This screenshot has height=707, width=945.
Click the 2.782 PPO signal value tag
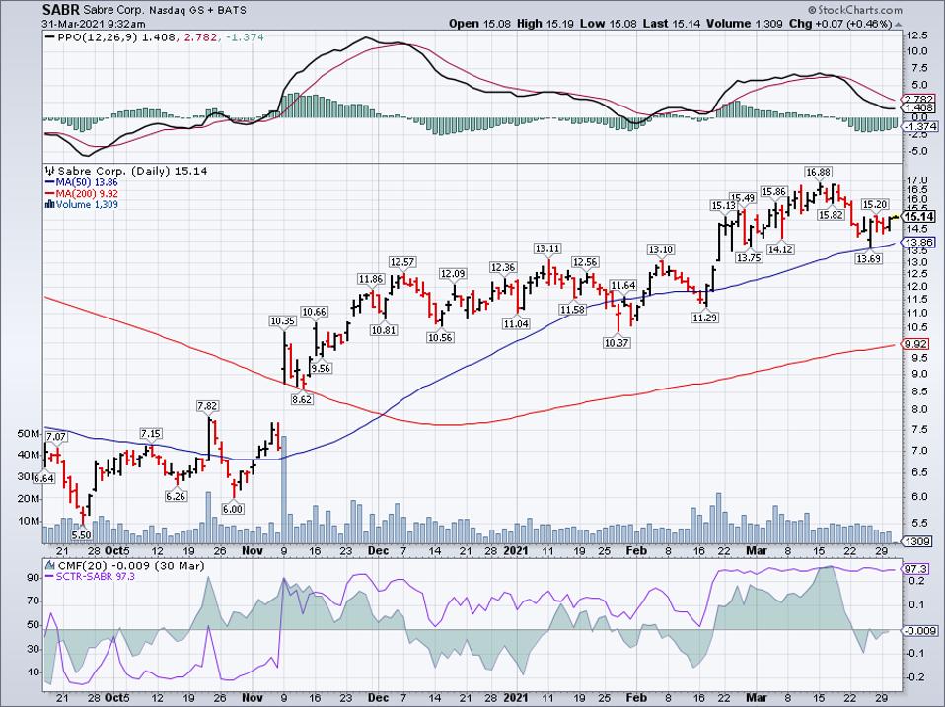(x=918, y=99)
